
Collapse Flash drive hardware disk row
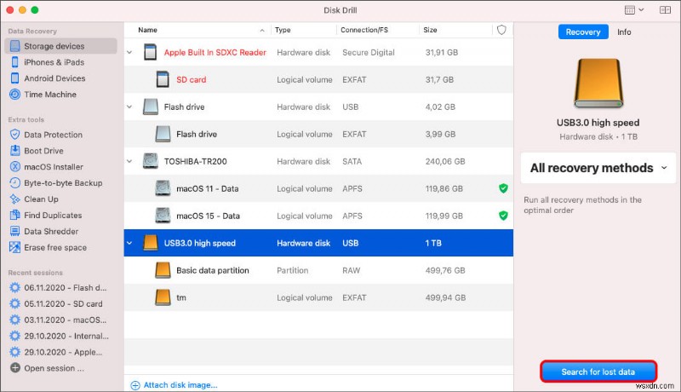tap(129, 107)
